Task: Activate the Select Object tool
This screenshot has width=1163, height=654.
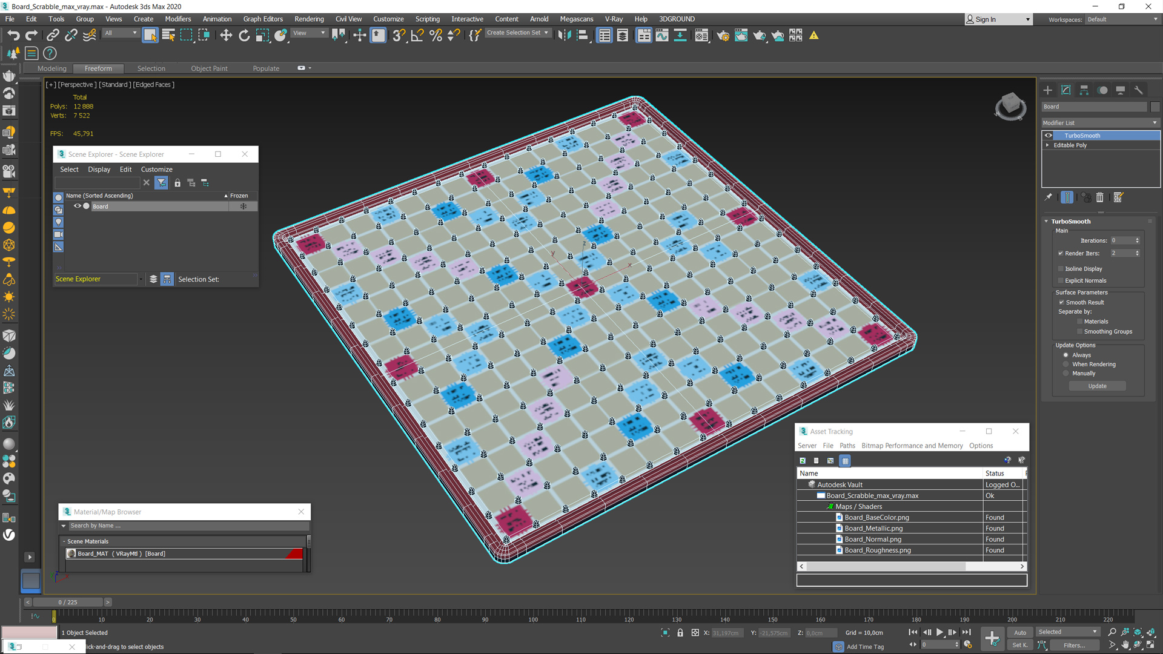Action: click(x=150, y=35)
